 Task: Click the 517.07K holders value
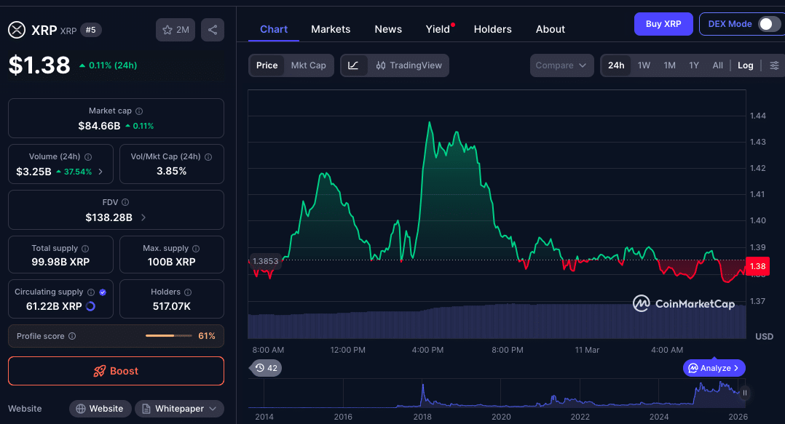tap(172, 306)
